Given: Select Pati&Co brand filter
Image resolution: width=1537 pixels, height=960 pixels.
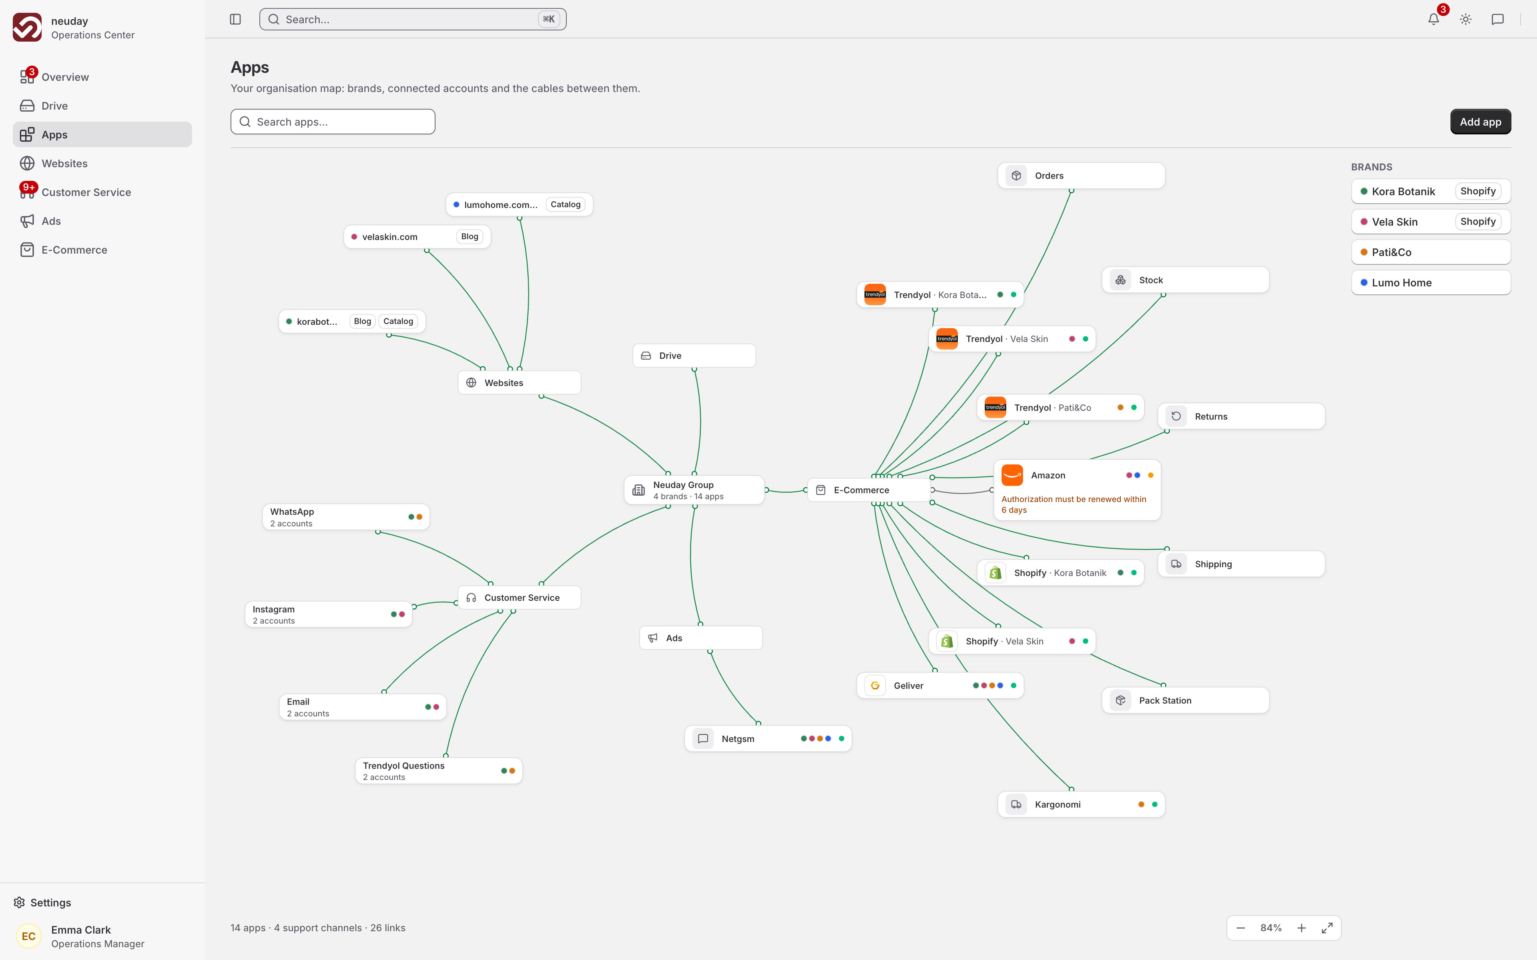Looking at the screenshot, I should (1431, 252).
